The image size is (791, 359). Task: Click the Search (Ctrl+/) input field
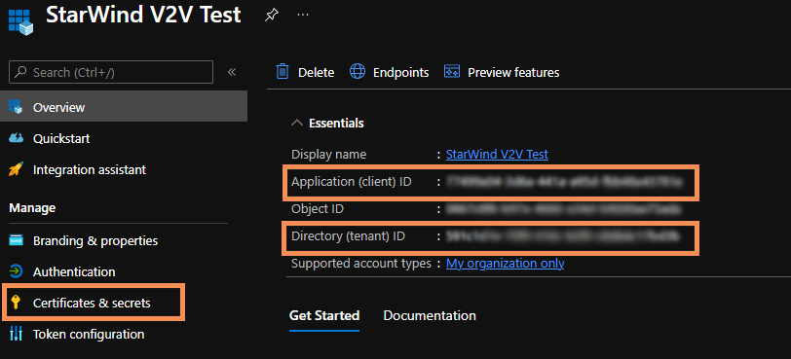(111, 72)
